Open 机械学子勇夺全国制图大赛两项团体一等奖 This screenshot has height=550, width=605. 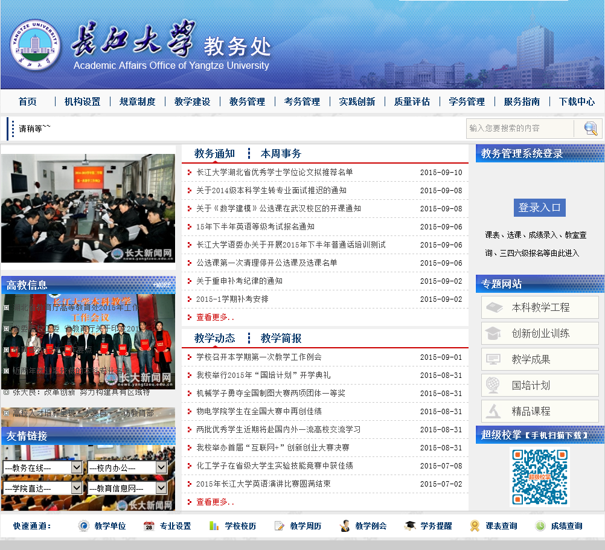tap(271, 393)
